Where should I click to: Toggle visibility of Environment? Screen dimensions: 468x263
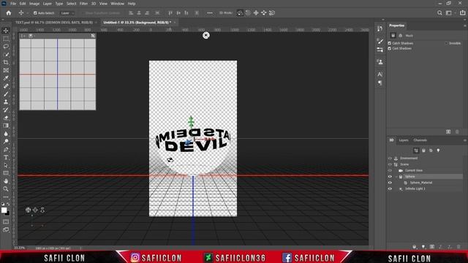point(390,159)
